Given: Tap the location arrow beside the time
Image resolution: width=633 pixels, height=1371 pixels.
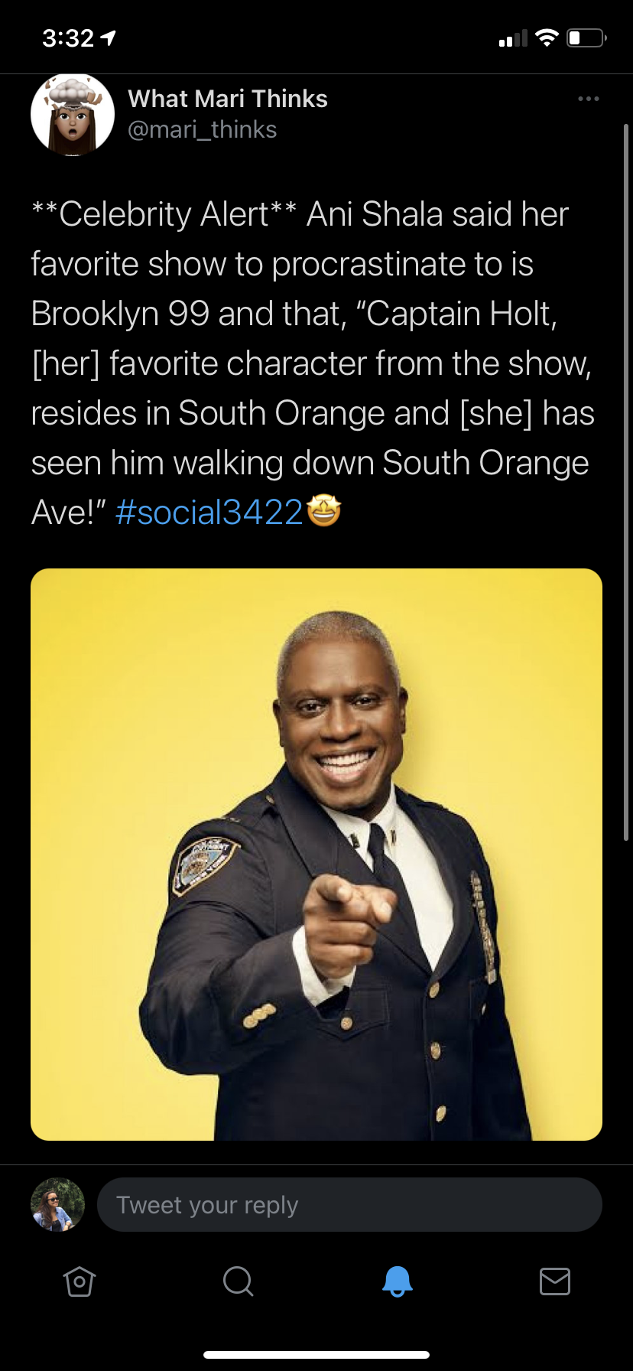Looking at the screenshot, I should 109,37.
